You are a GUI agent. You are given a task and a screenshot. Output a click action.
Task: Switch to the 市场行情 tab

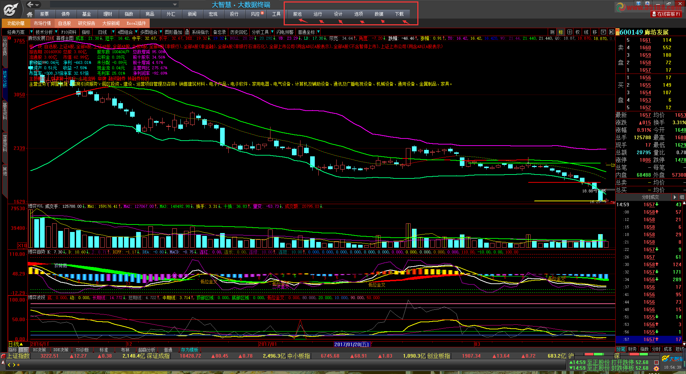(x=42, y=23)
